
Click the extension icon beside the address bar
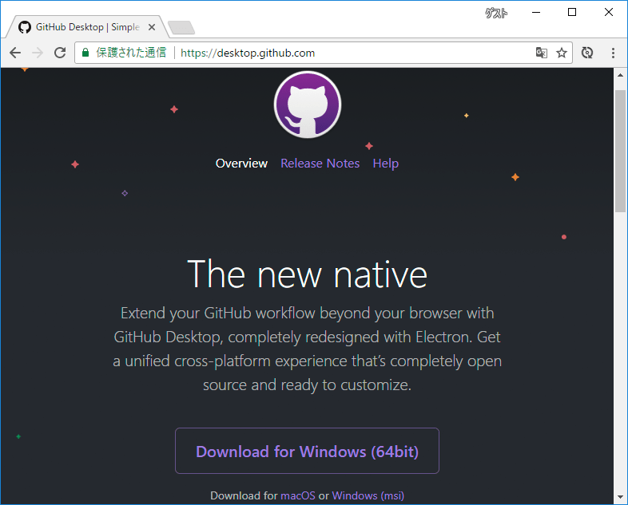click(587, 53)
